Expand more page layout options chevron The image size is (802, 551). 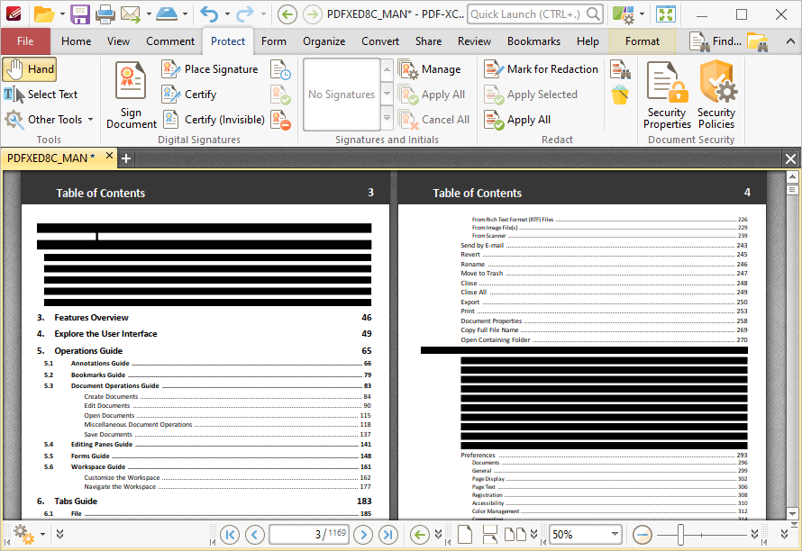pyautogui.click(x=534, y=535)
